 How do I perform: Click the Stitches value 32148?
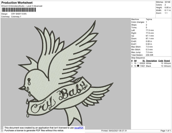167,2
